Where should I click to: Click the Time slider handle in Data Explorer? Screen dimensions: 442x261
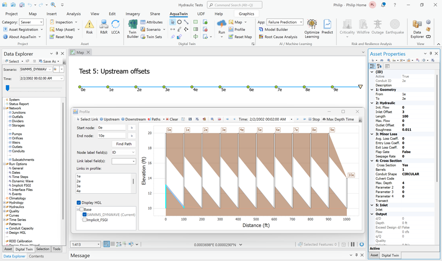click(7, 88)
